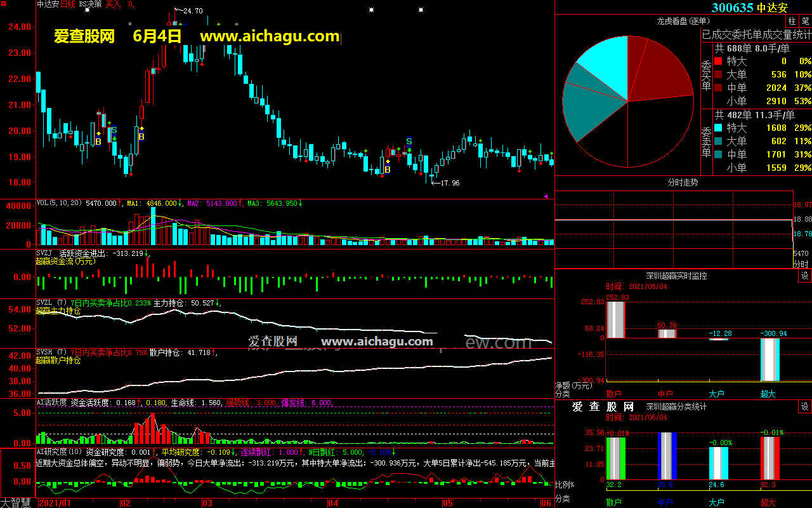Image resolution: width=812 pixels, height=508 pixels.
Task: Click the 2021/01 date on time axis
Action: pyautogui.click(x=54, y=503)
